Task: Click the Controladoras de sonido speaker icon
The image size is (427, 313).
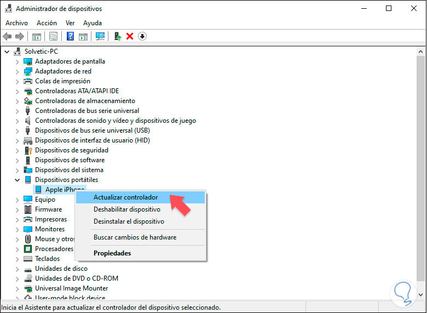Action: (28, 121)
